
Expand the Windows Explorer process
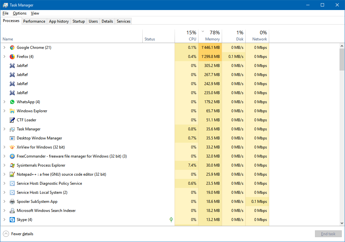5,111
